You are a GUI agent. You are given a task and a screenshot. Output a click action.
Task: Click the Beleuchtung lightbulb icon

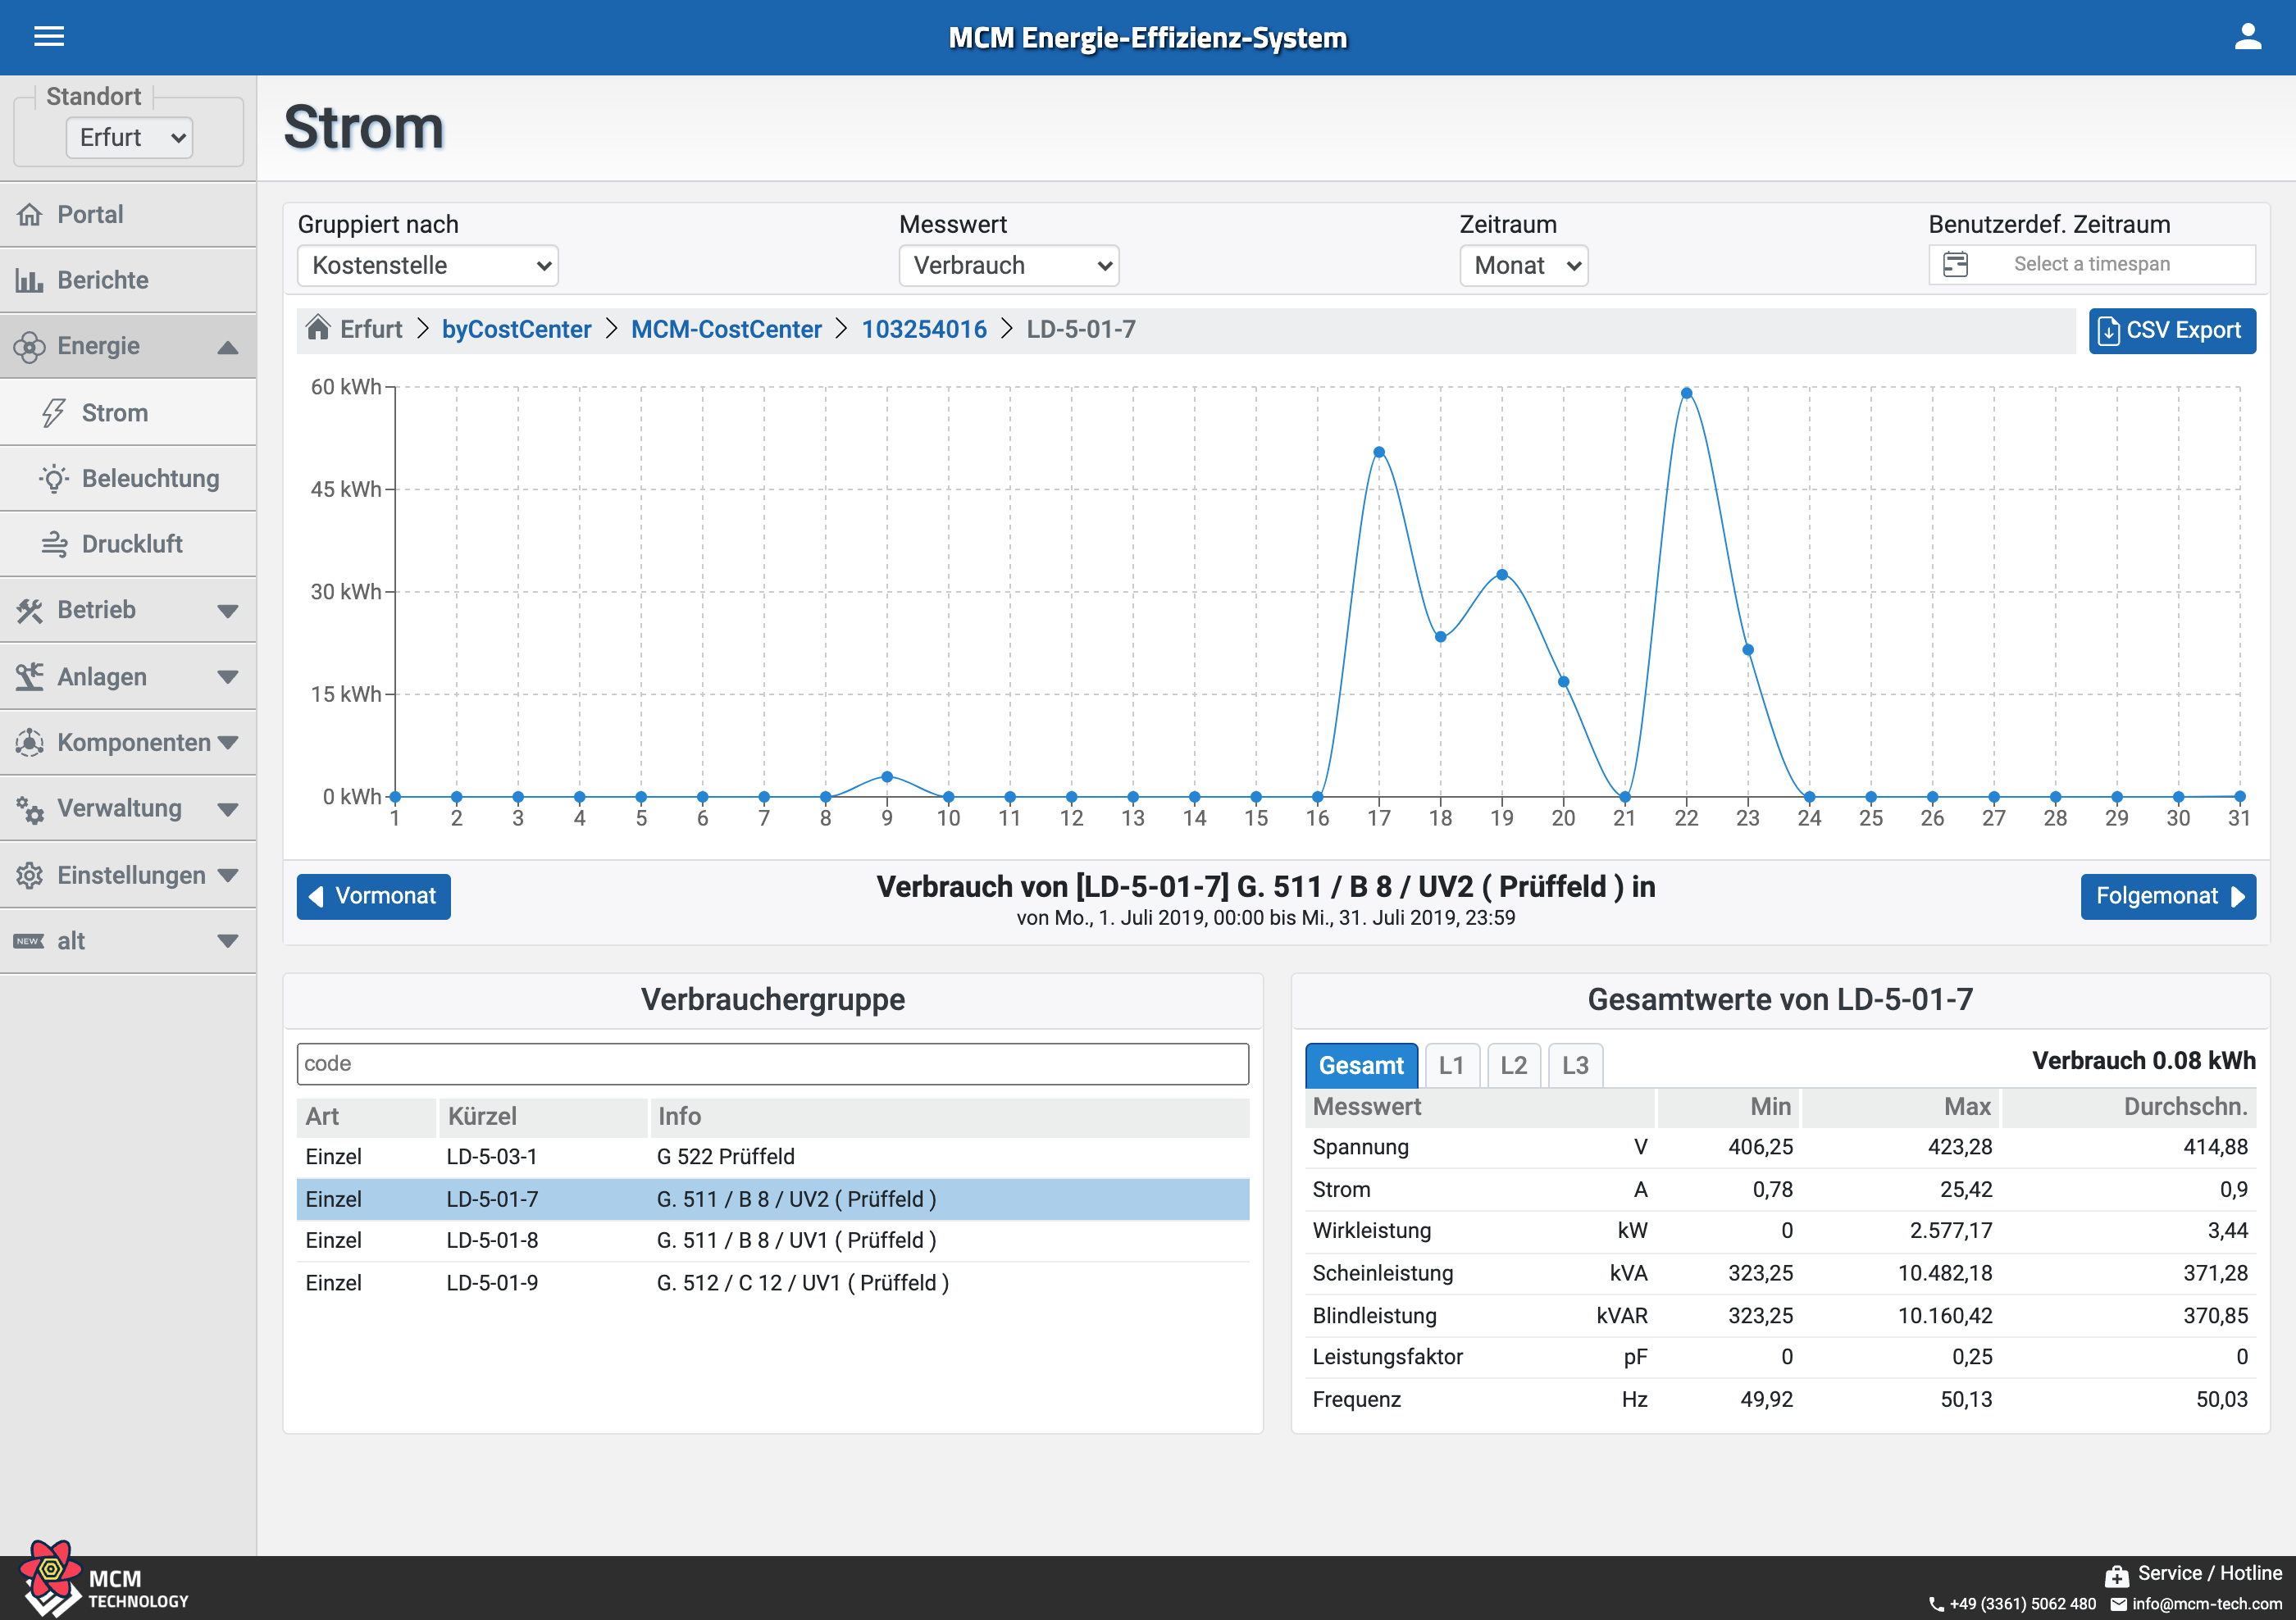coord(54,479)
